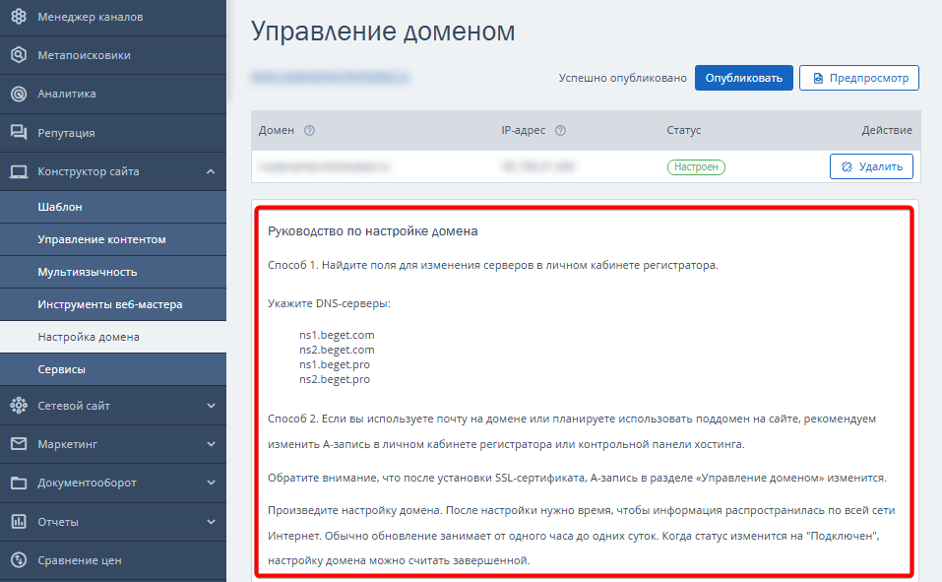Delete the domain with the Удалить button
Image resolution: width=942 pixels, height=582 pixels.
coord(871,166)
